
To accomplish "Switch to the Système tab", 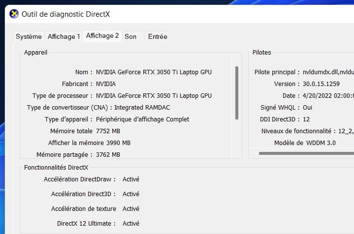I will click(29, 36).
